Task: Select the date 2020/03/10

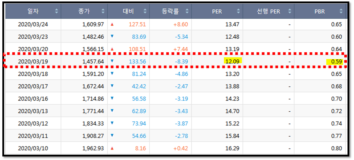Action: tap(33, 148)
